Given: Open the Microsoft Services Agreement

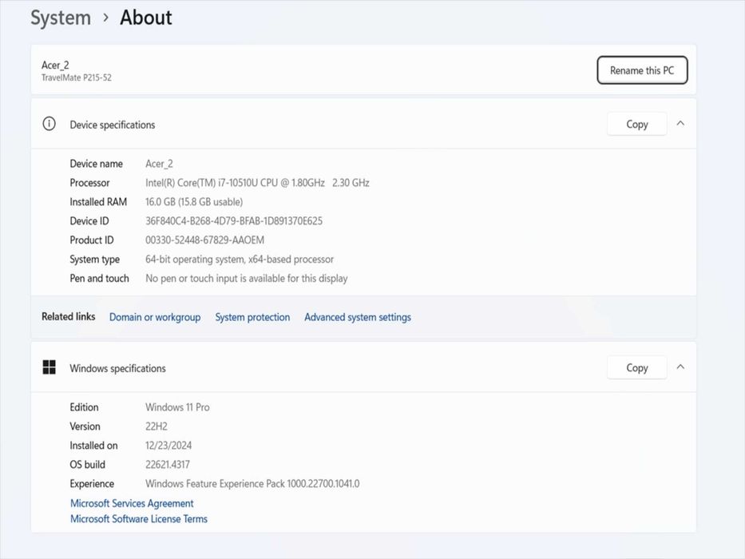Looking at the screenshot, I should coord(132,503).
